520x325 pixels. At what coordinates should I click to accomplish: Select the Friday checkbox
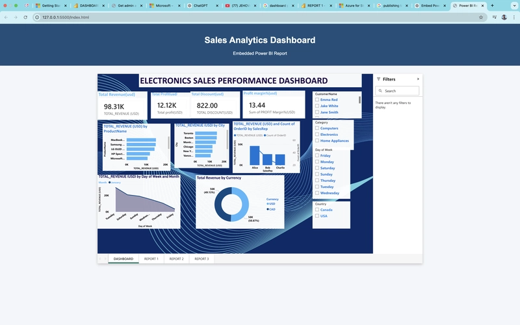pos(317,155)
